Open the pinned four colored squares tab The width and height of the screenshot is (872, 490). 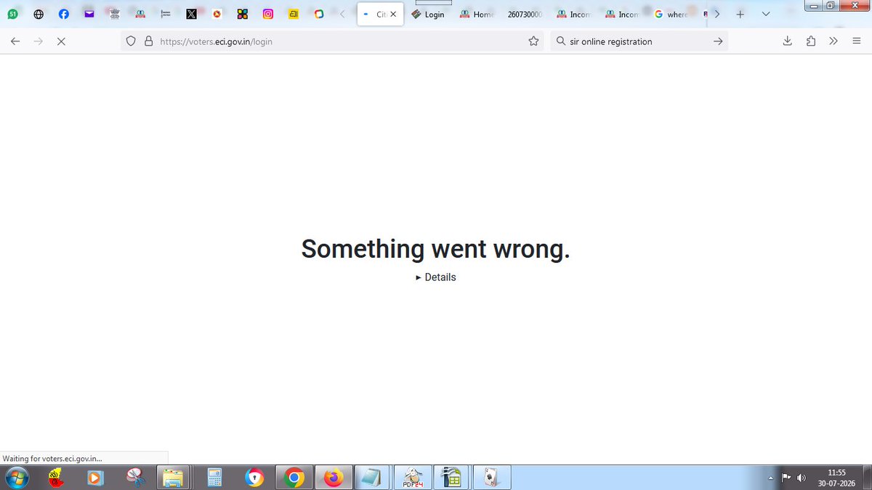[243, 14]
